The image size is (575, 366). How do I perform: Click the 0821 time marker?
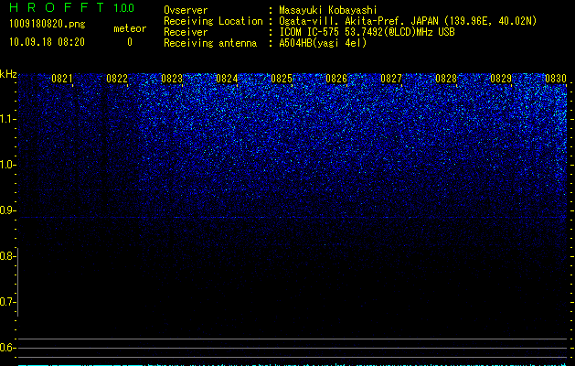[x=61, y=79]
